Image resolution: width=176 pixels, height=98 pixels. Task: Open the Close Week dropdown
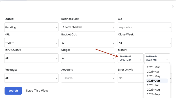pos(145,43)
